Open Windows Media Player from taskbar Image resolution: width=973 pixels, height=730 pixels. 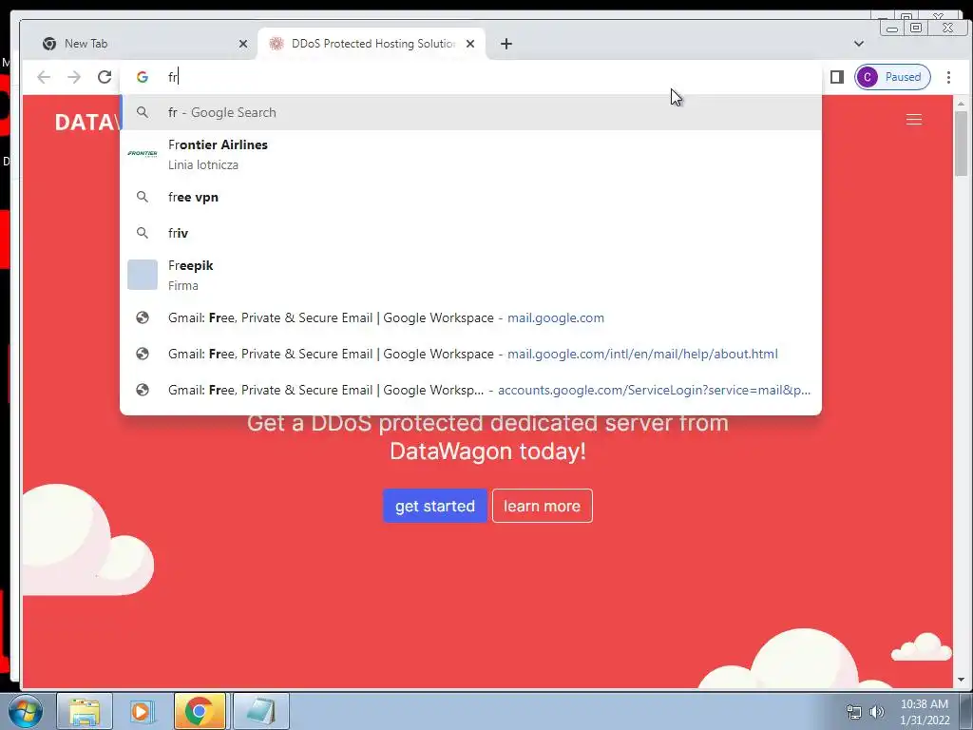[x=142, y=711]
